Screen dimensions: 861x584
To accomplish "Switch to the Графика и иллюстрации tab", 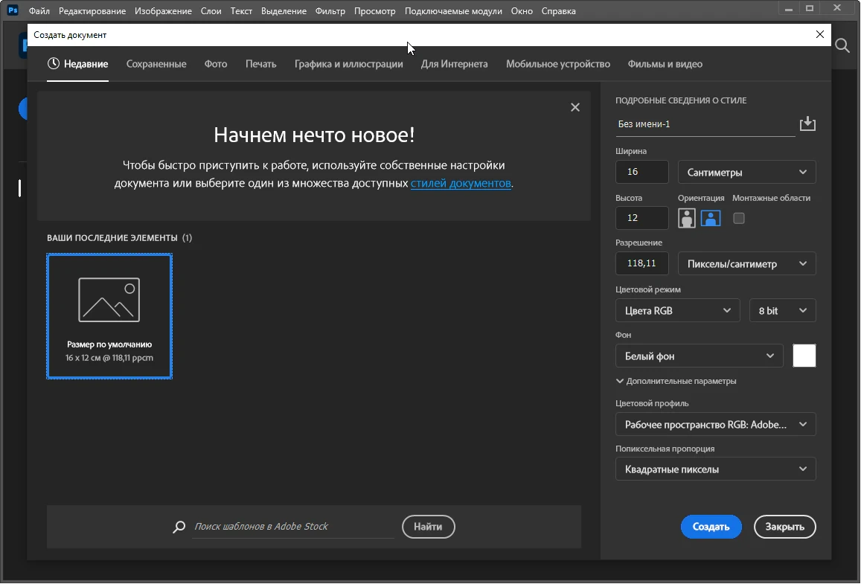I will 349,64.
